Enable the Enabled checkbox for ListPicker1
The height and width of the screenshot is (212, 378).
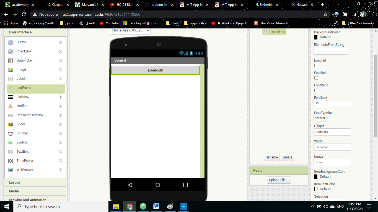pyautogui.click(x=316, y=65)
